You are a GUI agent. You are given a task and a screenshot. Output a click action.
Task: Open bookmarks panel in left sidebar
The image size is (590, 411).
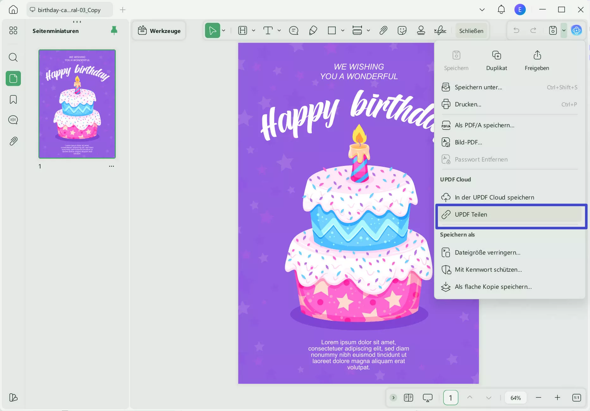click(13, 99)
